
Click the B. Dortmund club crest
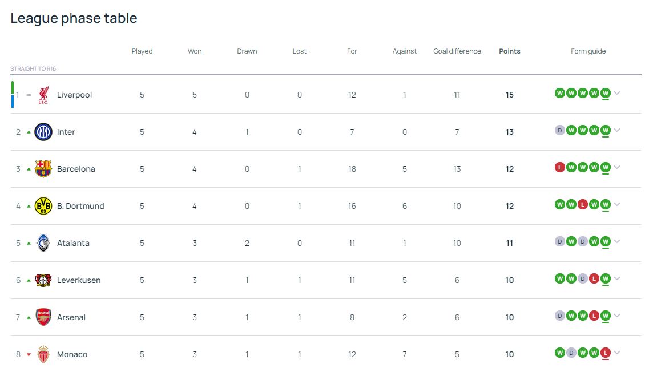[x=43, y=206]
